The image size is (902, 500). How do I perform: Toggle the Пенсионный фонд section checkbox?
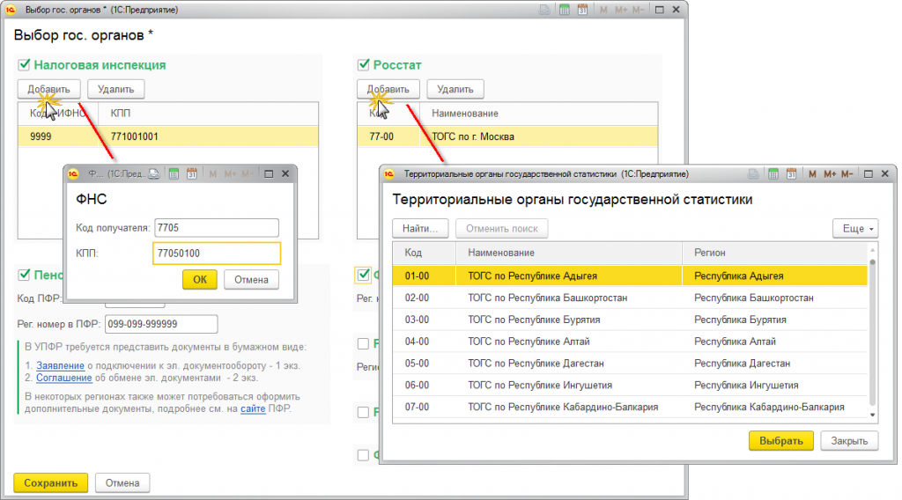(23, 274)
